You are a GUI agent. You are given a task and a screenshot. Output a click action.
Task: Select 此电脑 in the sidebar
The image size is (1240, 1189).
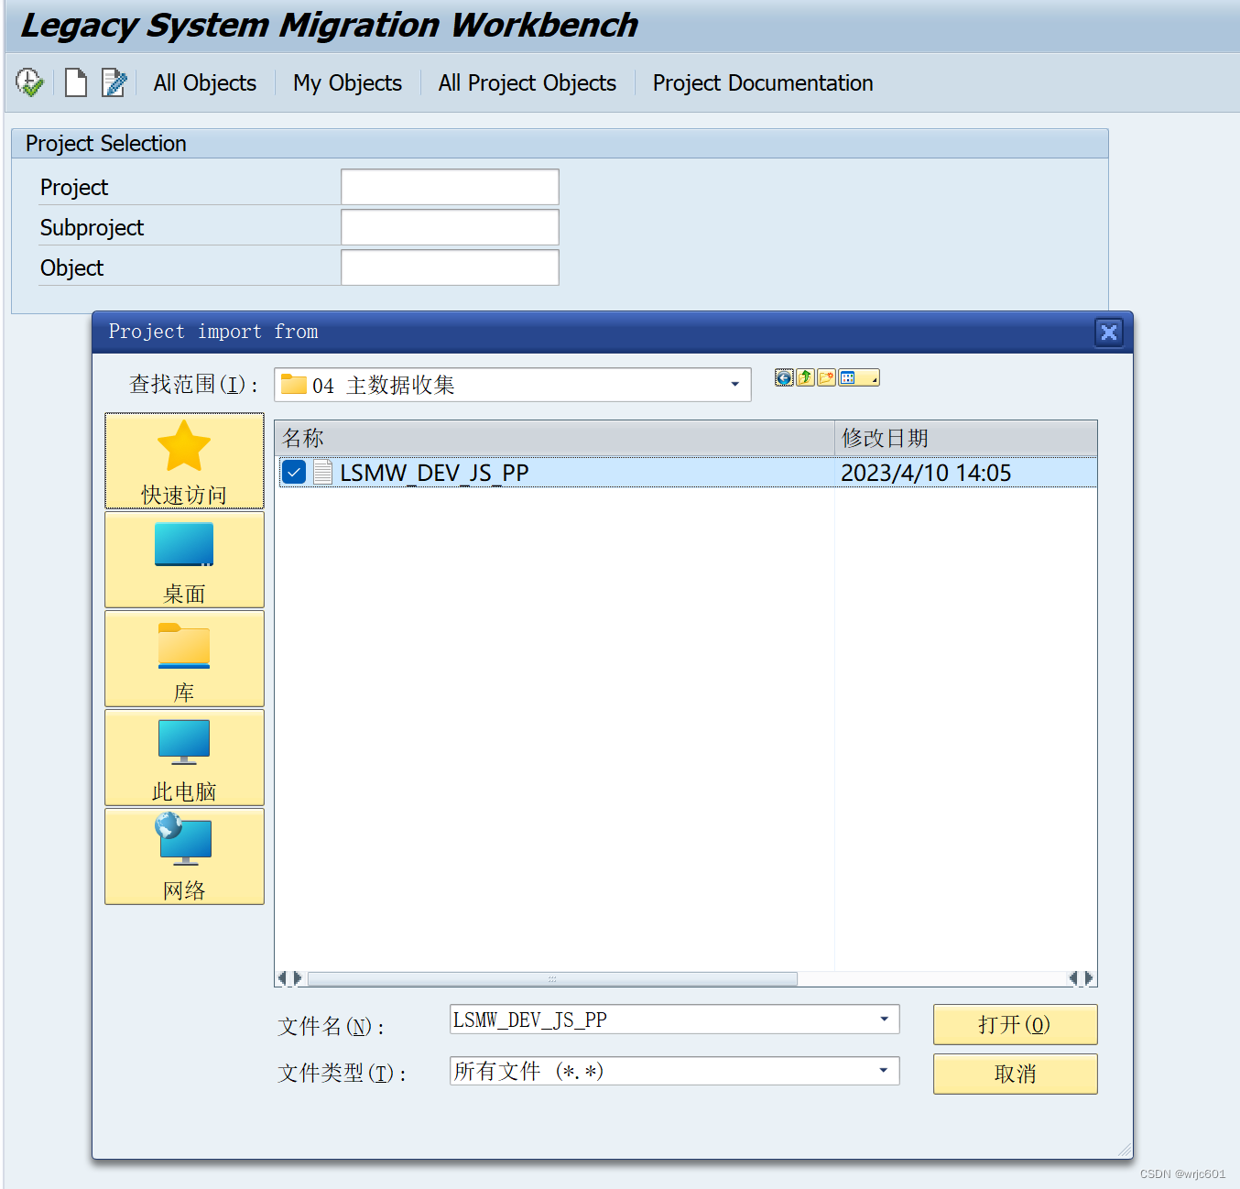click(x=184, y=758)
